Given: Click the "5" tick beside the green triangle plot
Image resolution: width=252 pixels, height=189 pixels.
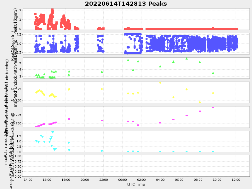Looking at the screenshot, I should click(20, 63).
